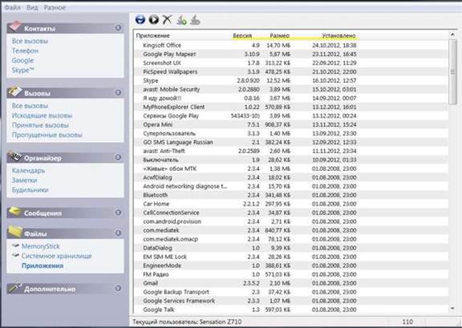Click the Файлы folder header icon
Viewport: 462px width, 328px height.
pos(14,232)
